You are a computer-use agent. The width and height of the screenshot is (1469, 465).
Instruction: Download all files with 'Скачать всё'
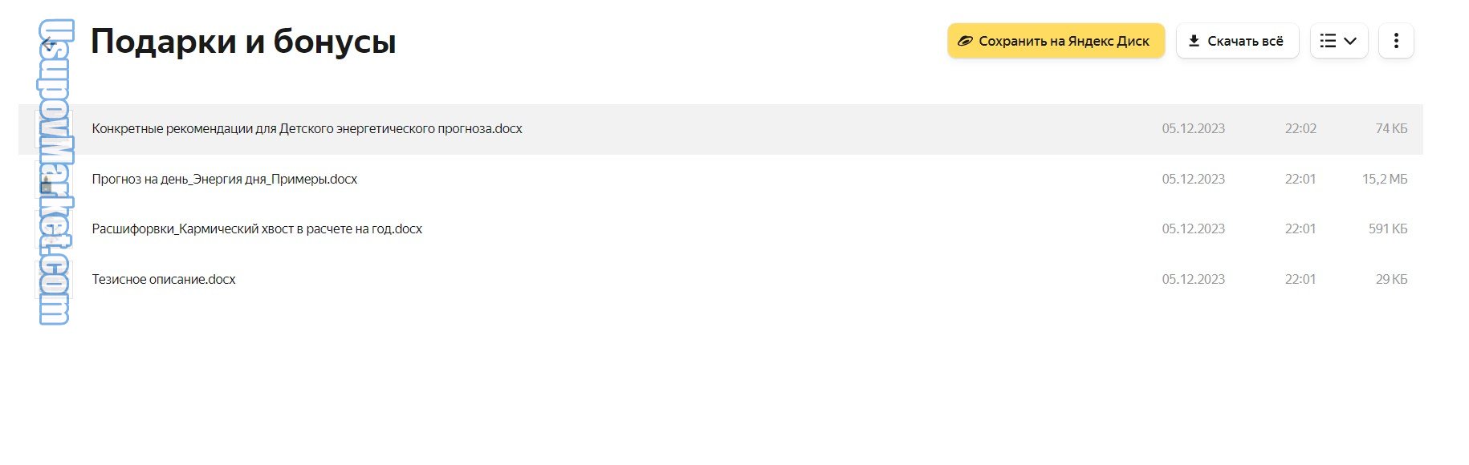[1237, 41]
